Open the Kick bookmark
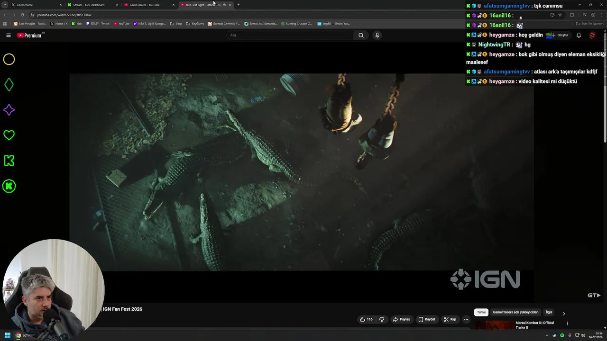 click(x=77, y=23)
